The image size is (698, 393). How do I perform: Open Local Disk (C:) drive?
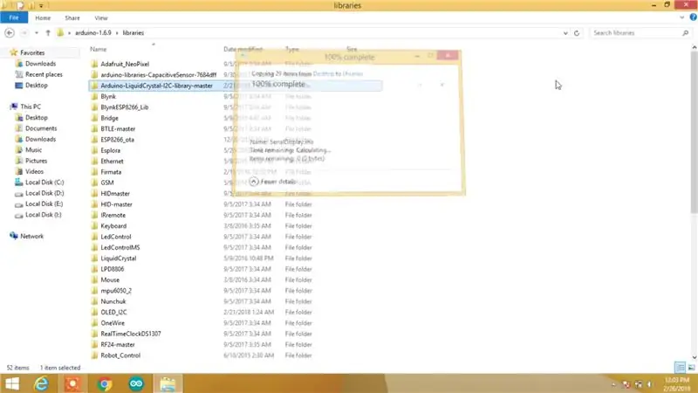click(x=44, y=183)
